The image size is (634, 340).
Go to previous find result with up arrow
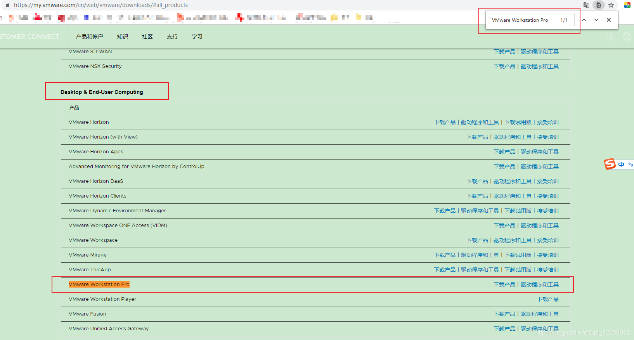click(584, 20)
